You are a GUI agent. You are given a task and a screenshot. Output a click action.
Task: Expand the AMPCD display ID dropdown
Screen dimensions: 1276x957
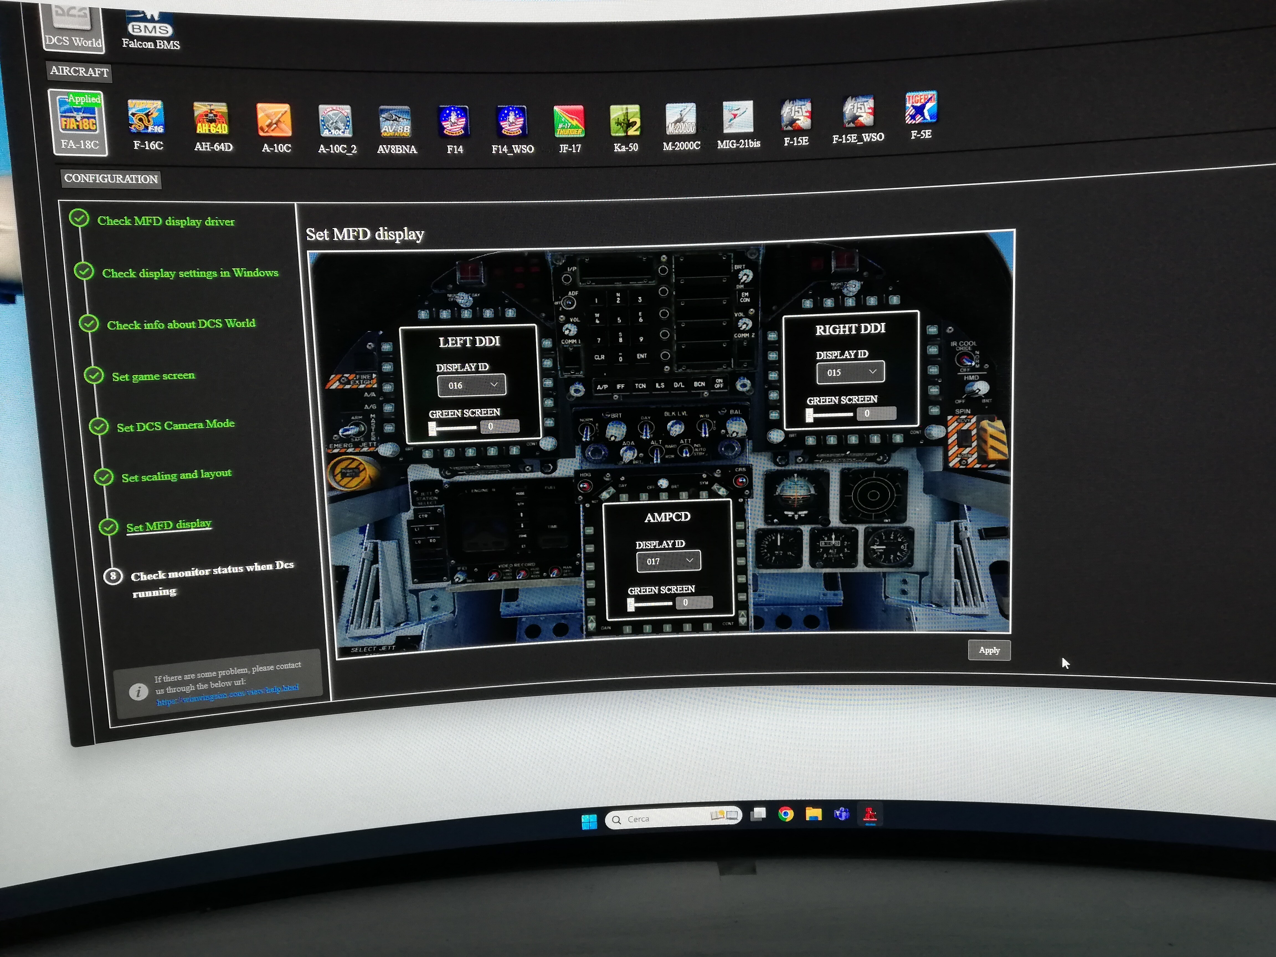click(668, 561)
